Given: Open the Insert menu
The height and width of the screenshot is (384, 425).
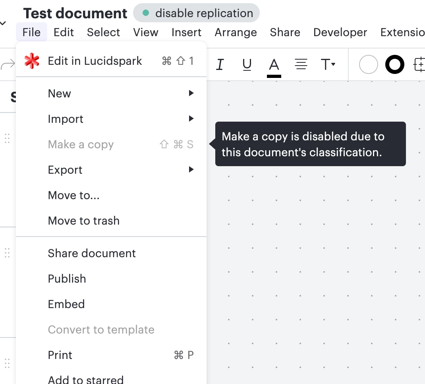Looking at the screenshot, I should click(186, 32).
